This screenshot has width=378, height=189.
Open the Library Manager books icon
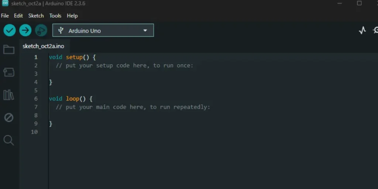[x=8, y=95]
